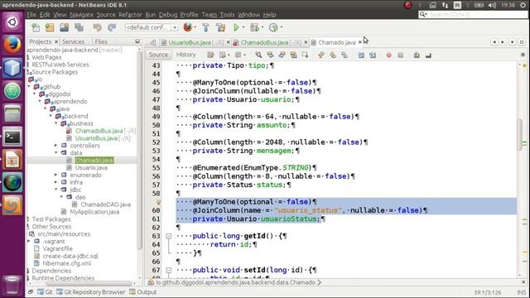Click the system settings gear in top bar
Image resolution: width=530 pixels, height=298 pixels.
[523, 5]
